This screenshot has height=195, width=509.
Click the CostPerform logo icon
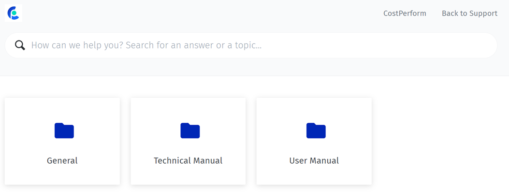[x=14, y=13]
